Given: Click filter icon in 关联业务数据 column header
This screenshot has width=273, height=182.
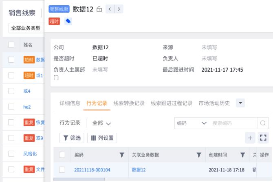Looking at the screenshot, I should tap(199, 155).
